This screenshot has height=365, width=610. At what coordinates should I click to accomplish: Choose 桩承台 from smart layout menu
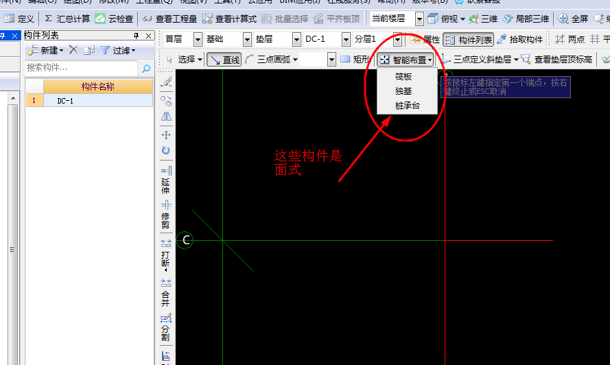408,106
